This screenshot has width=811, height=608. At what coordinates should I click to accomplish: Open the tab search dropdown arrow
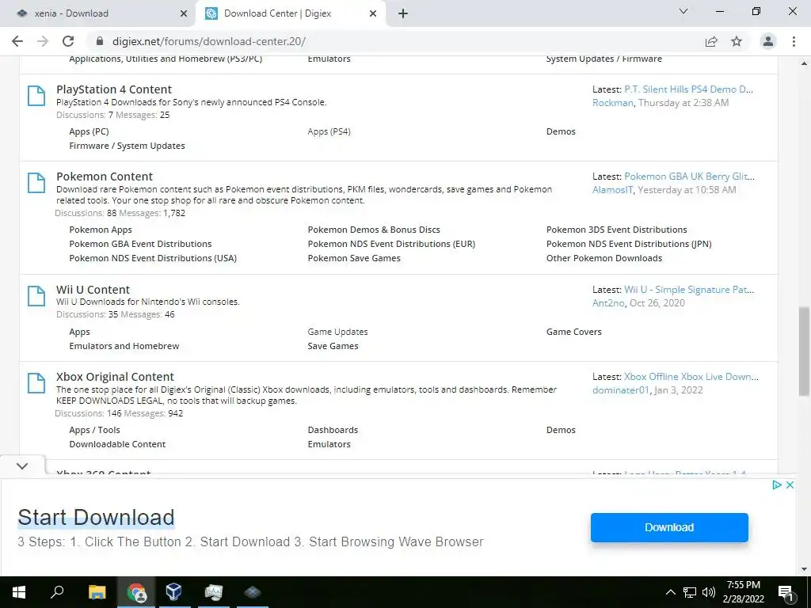pos(683,11)
